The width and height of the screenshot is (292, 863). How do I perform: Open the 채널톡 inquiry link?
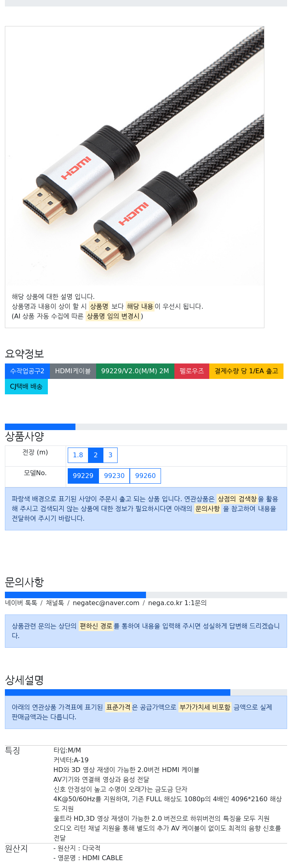(55, 603)
